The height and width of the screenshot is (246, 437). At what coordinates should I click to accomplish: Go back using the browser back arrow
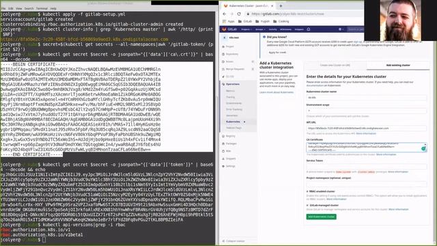pos(225,14)
